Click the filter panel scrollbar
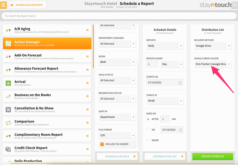Screen dimensions: 238x165 pyautogui.click(x=138, y=104)
